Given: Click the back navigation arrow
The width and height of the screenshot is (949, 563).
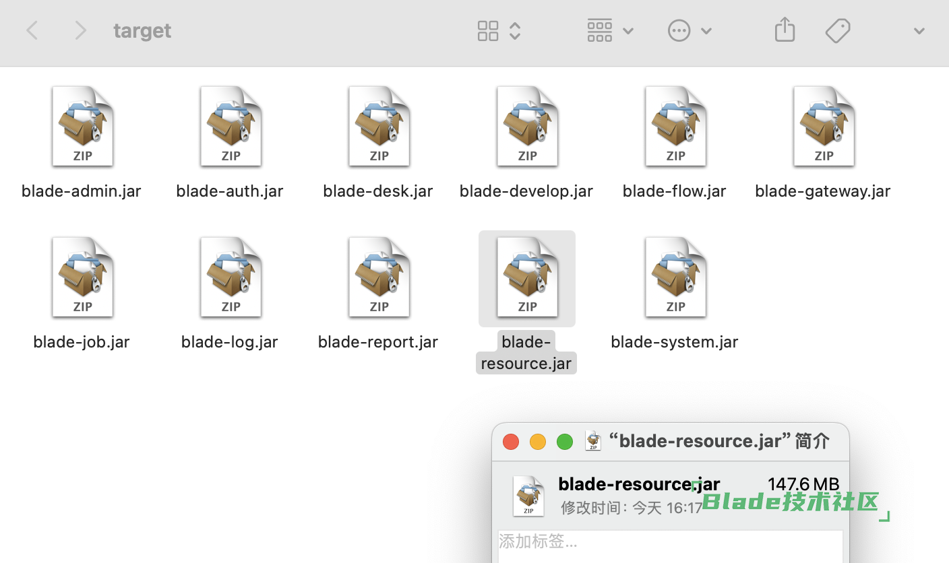Looking at the screenshot, I should click(32, 30).
